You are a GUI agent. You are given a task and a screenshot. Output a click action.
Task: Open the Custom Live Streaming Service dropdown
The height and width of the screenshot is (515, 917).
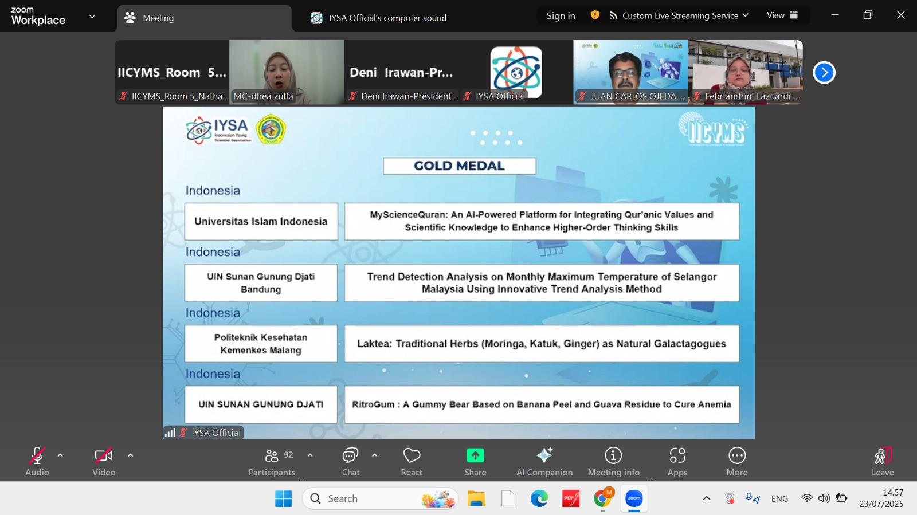(x=679, y=15)
